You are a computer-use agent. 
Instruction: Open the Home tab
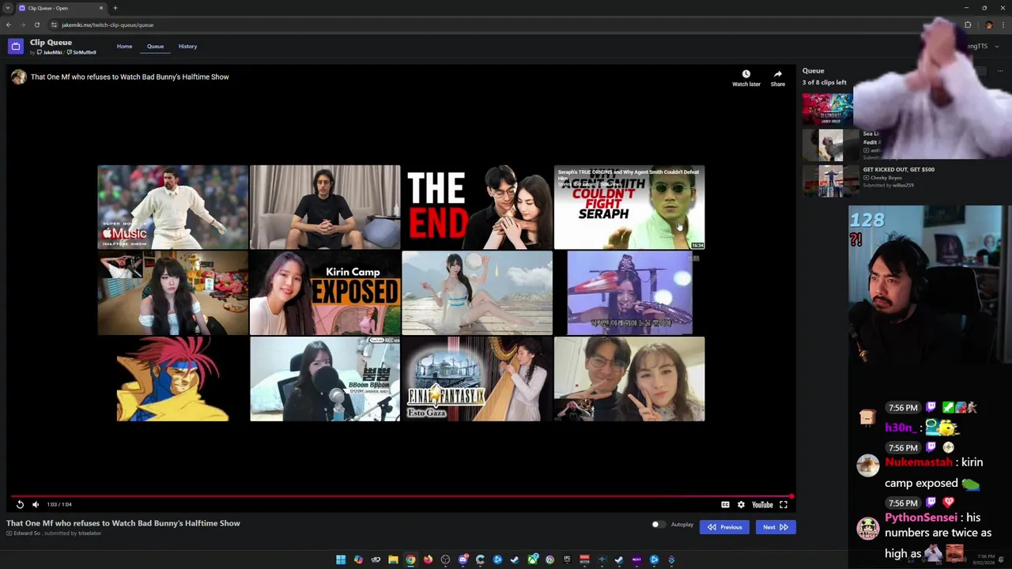(124, 47)
